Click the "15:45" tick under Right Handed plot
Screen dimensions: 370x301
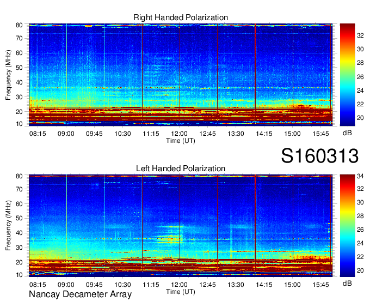tap(320, 134)
